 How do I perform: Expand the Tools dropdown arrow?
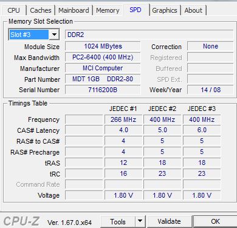click(x=140, y=222)
